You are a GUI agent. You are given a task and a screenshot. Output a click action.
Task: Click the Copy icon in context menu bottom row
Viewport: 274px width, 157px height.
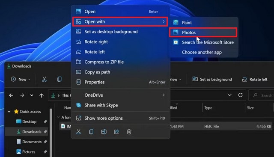tap(91, 132)
